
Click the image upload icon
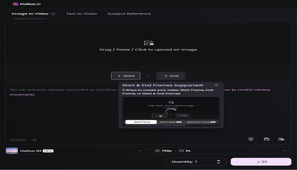(148, 43)
